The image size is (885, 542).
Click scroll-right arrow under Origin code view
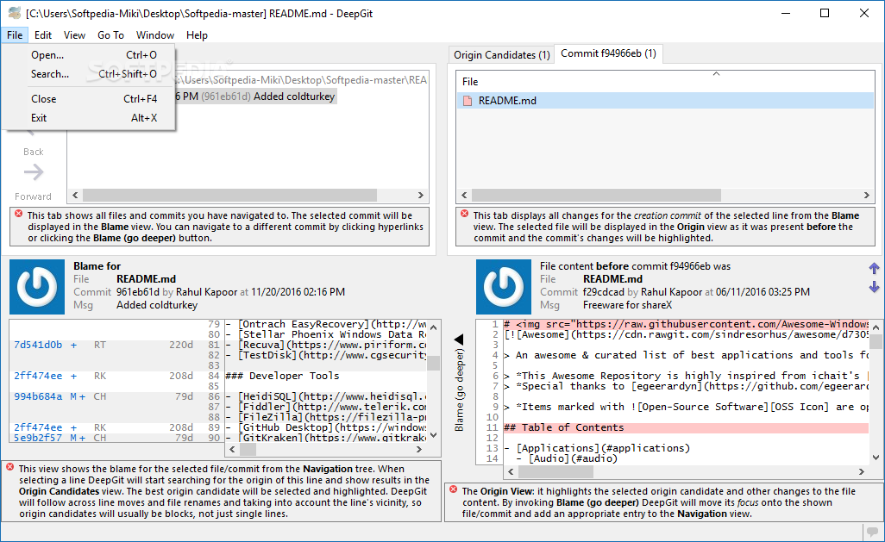[862, 471]
